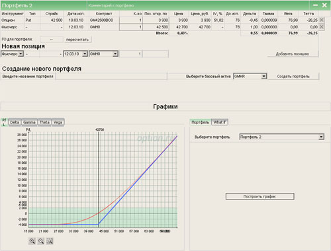This screenshot has height=251, width=331.
Task: Close the Портфель 2 panel
Action: 324,5
